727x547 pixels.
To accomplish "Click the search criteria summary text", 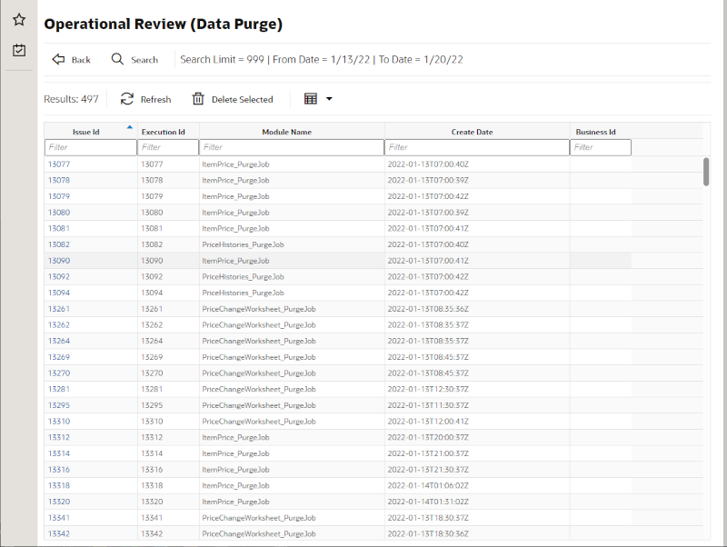I will (x=322, y=60).
